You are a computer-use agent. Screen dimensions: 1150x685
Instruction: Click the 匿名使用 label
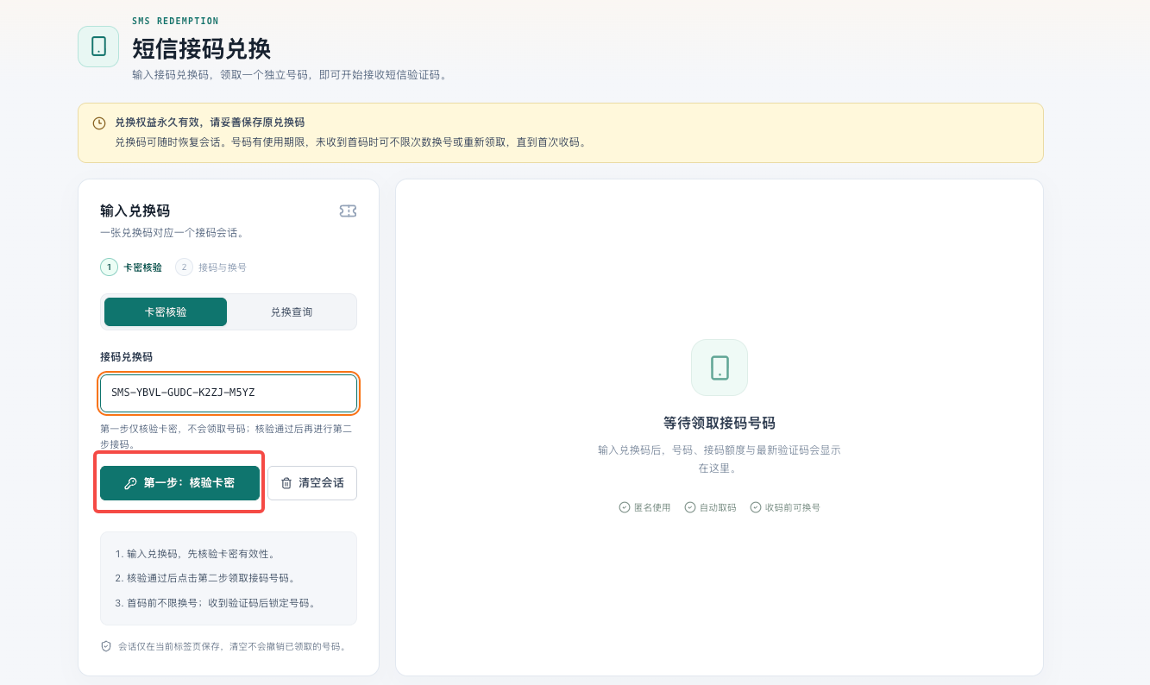pos(652,507)
